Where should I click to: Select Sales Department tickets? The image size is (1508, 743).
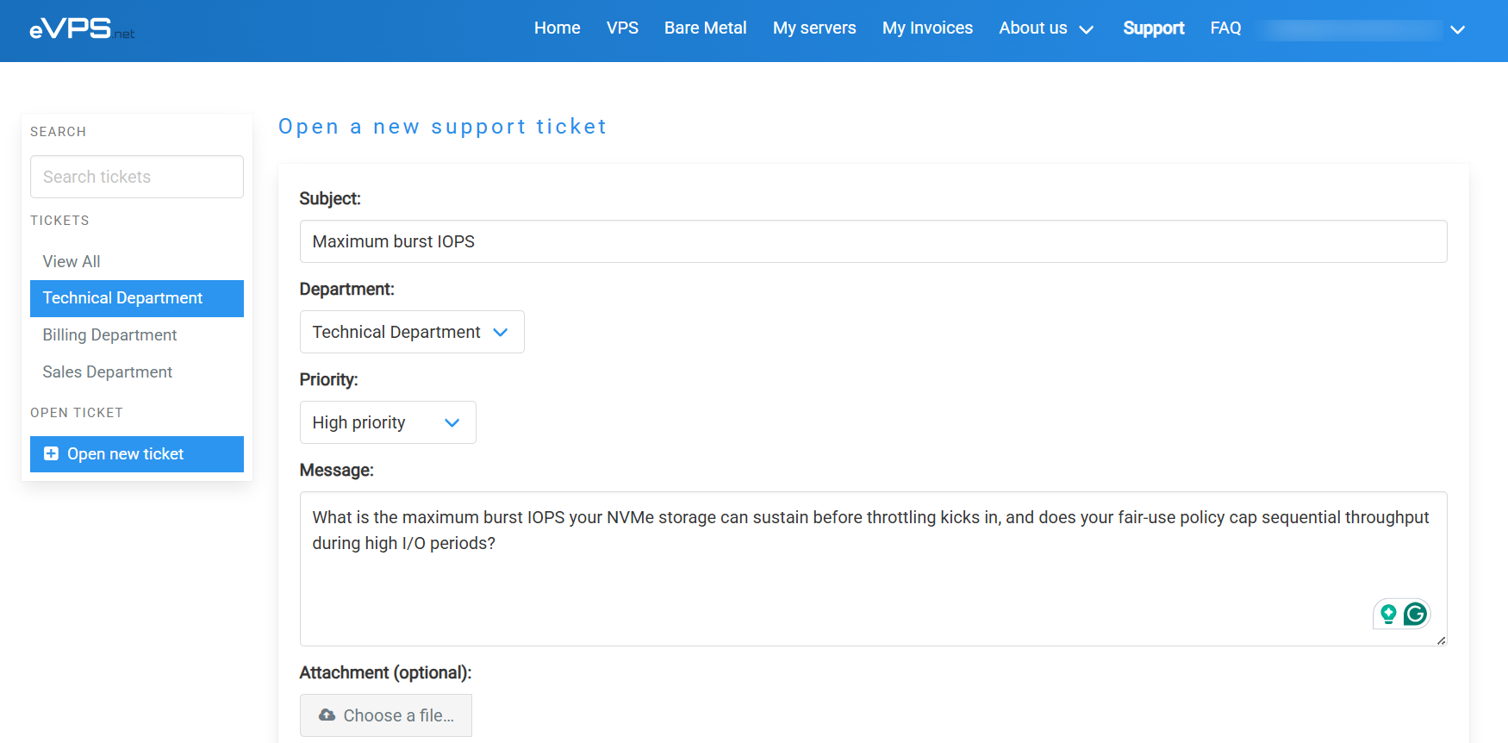137,372
